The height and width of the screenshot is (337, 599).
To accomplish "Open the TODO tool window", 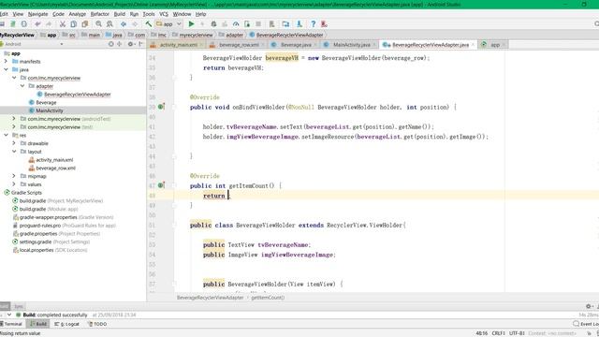I will (x=97, y=324).
